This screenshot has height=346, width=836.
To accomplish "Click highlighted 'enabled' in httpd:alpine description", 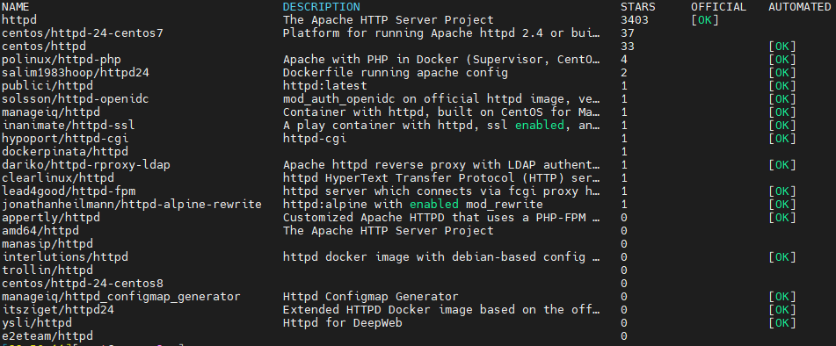I will click(x=434, y=205).
